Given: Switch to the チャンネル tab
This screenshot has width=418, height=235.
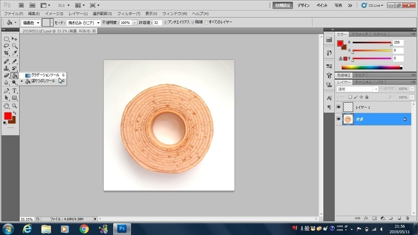Looking at the screenshot, I should 364,82.
